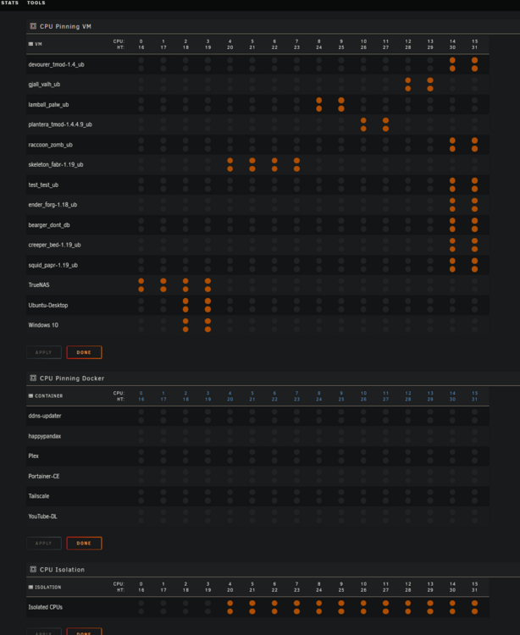Click CPU 0 column link in Docker header
Image resolution: width=520 pixels, height=635 pixels.
point(141,393)
